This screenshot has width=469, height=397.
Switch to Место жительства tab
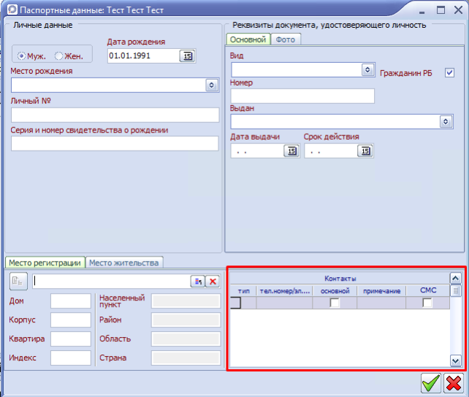pyautogui.click(x=123, y=262)
